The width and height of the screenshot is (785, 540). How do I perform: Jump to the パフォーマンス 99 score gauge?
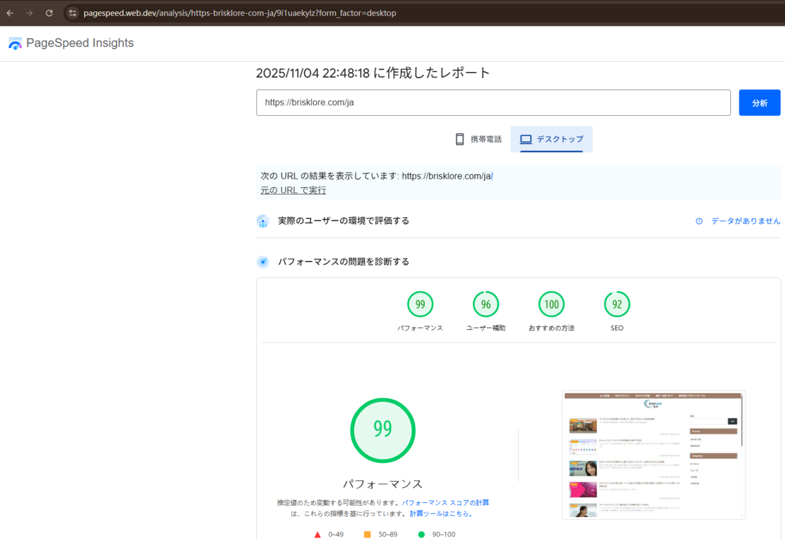pos(420,304)
